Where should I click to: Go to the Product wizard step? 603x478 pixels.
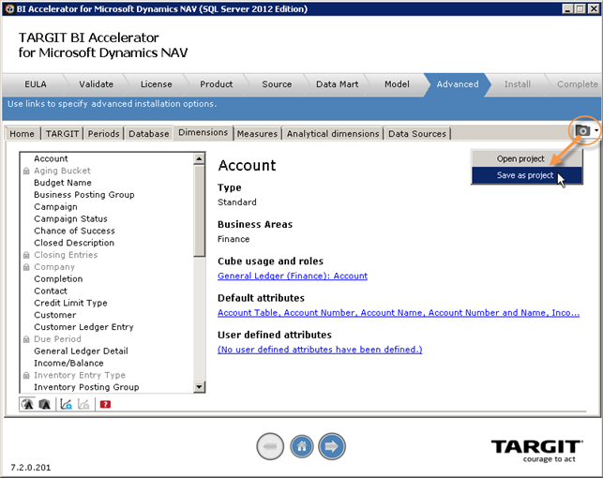(x=216, y=84)
